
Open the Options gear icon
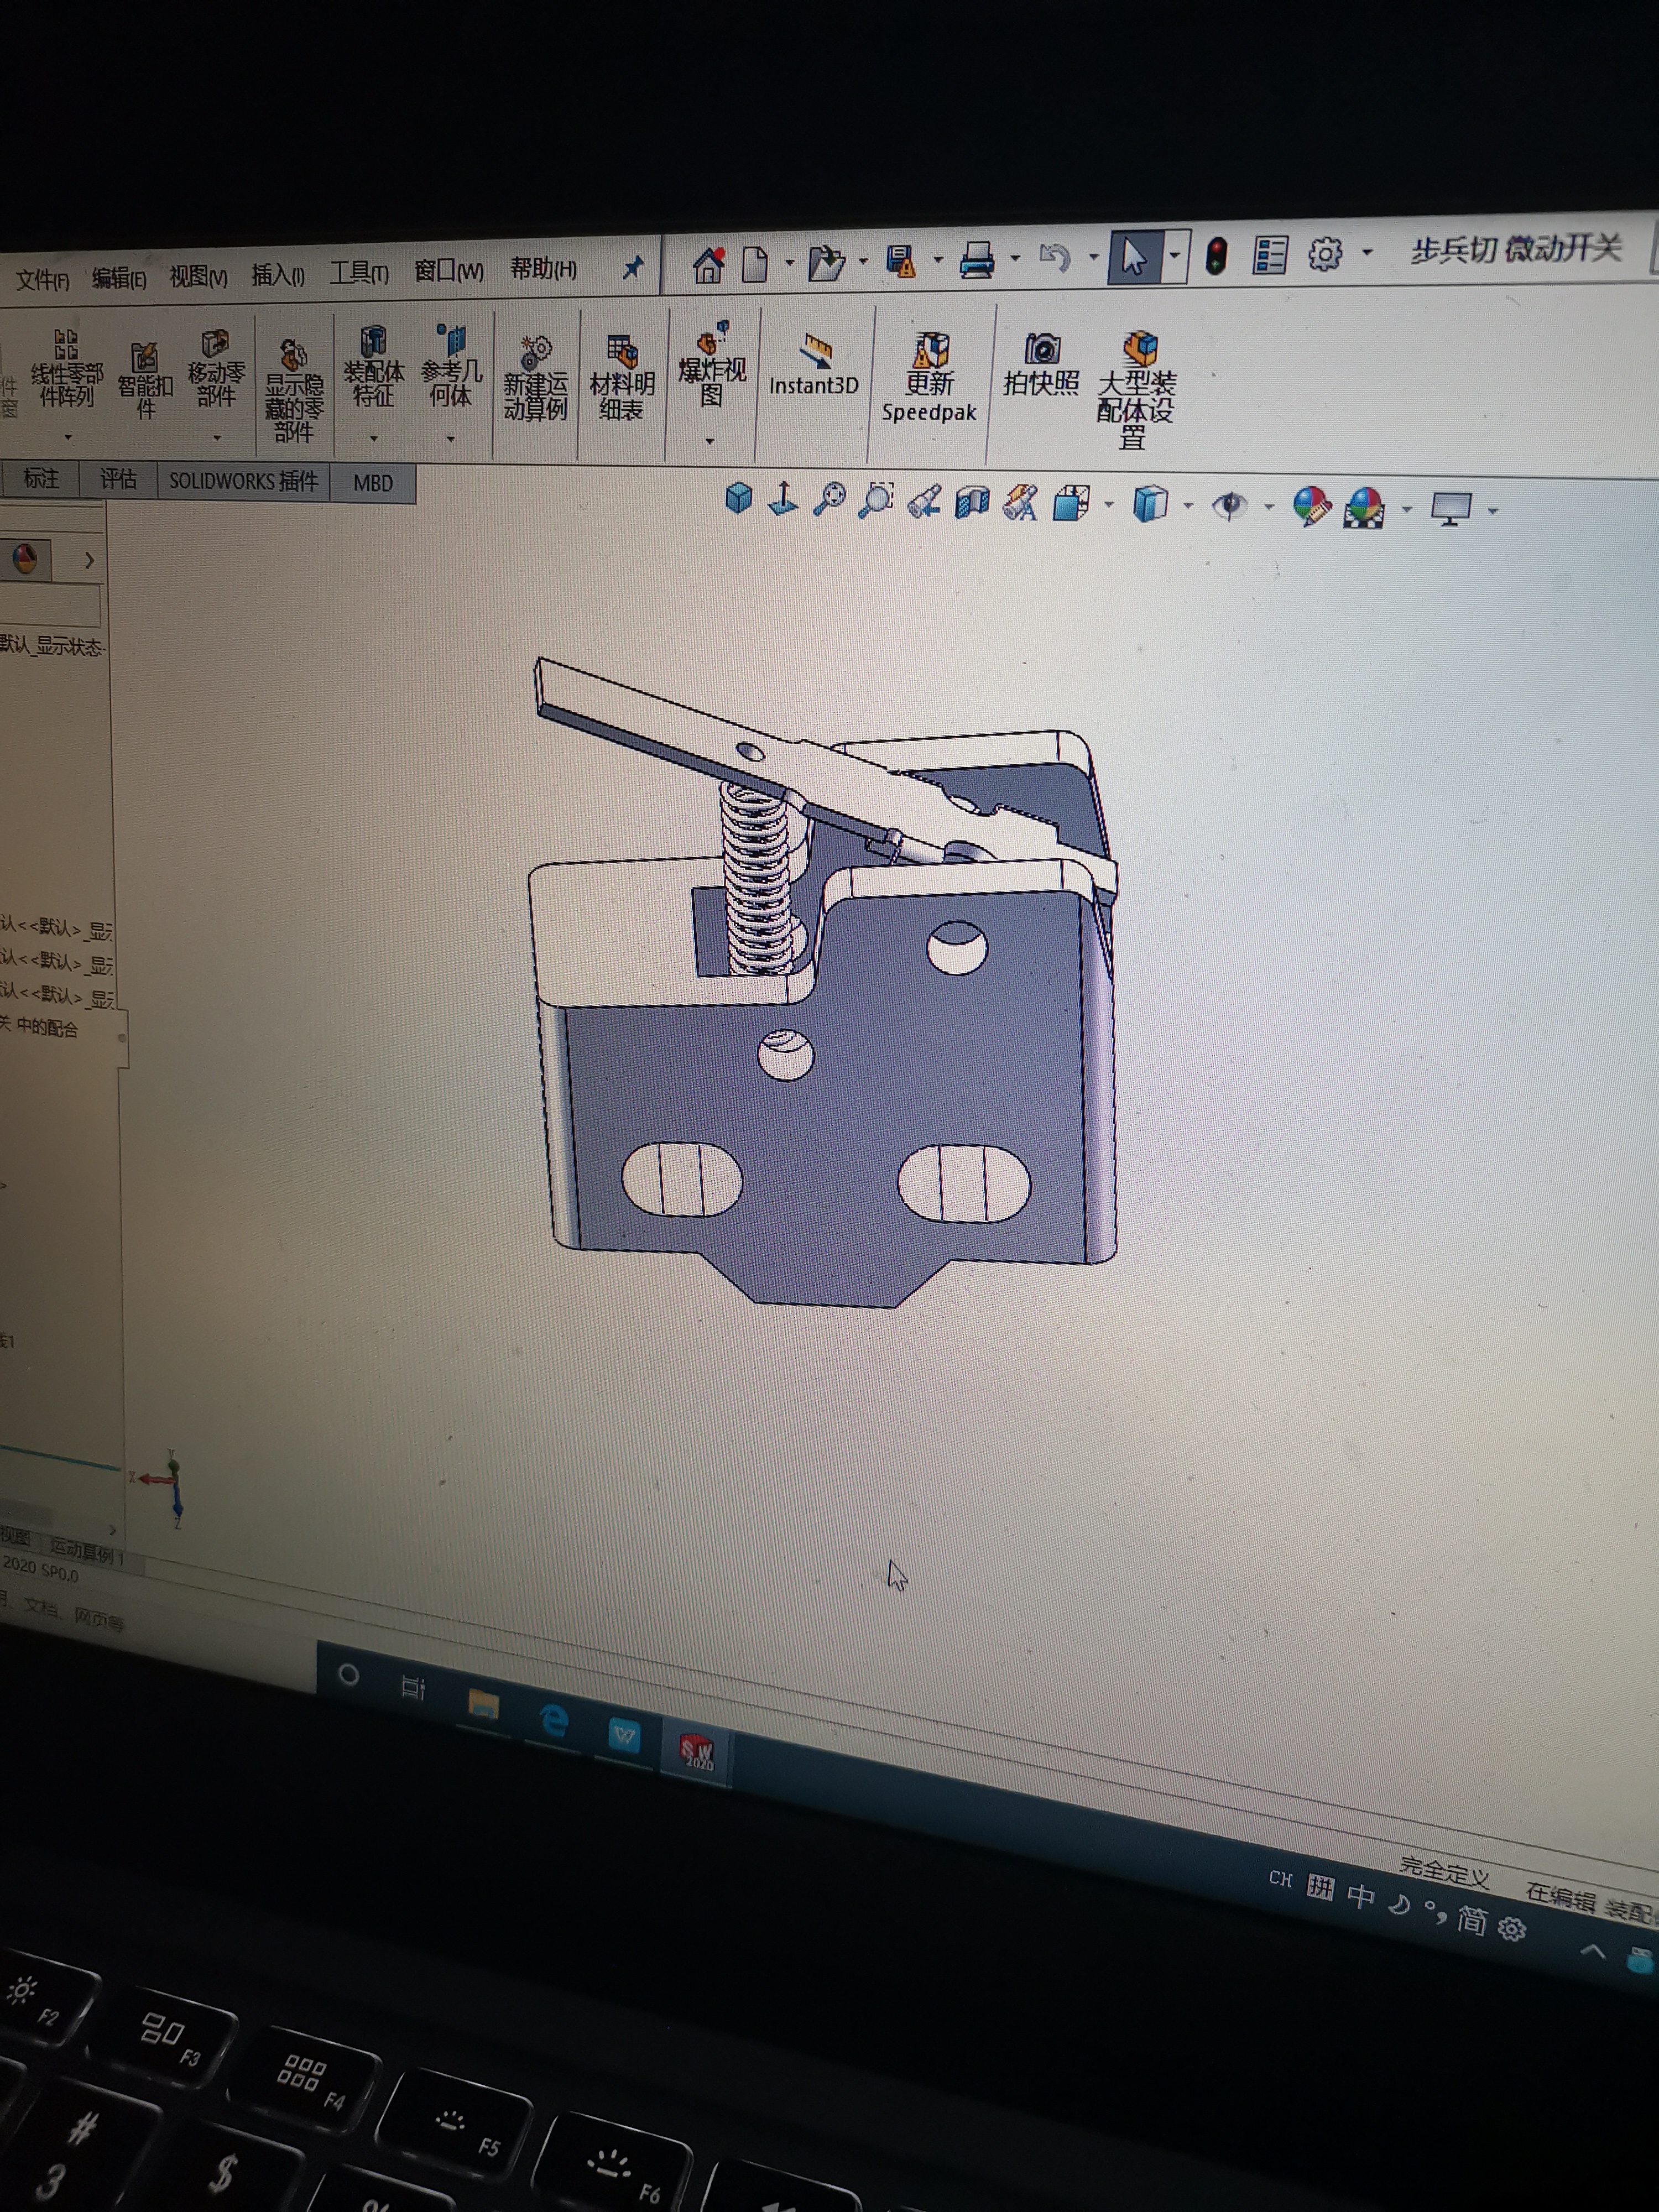[x=1325, y=254]
